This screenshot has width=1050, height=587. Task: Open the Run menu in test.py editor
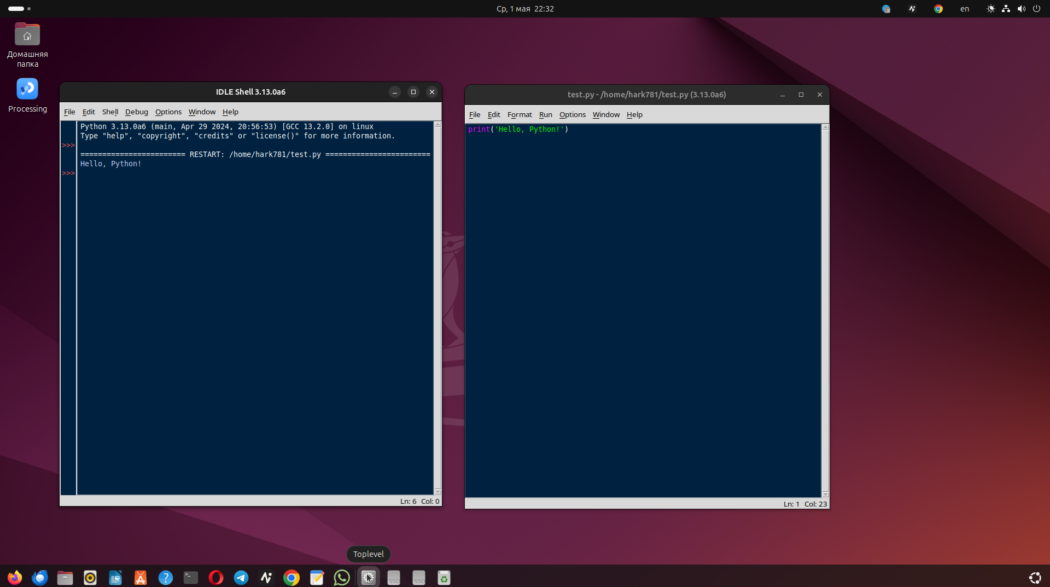tap(546, 114)
